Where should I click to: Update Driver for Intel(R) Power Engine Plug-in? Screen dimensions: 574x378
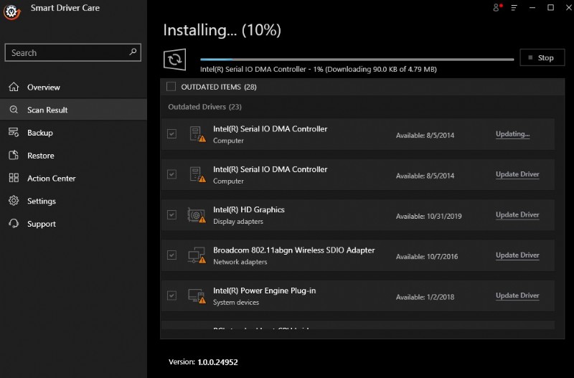pos(517,296)
